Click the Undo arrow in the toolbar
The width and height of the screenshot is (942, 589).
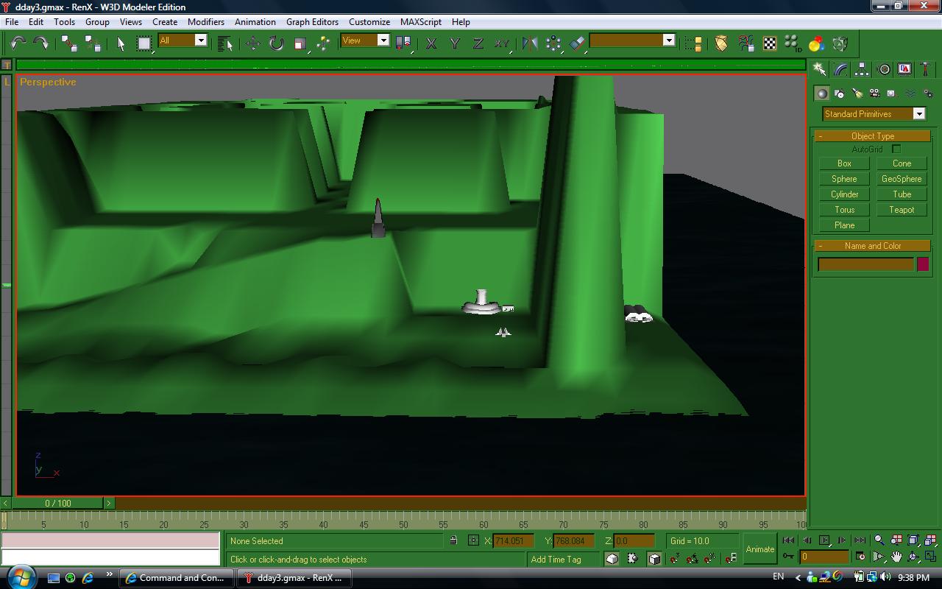click(18, 43)
